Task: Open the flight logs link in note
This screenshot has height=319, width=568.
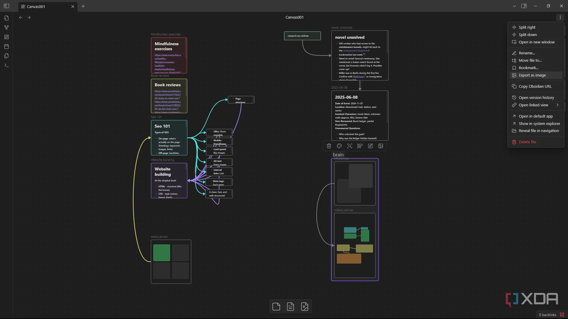Action: [x=358, y=77]
